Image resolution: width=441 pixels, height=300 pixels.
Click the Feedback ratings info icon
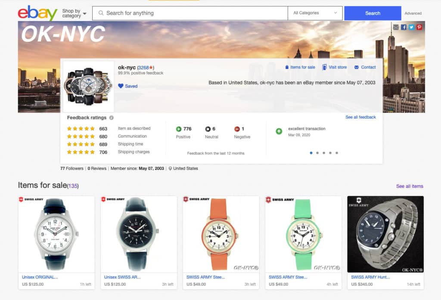coord(112,118)
